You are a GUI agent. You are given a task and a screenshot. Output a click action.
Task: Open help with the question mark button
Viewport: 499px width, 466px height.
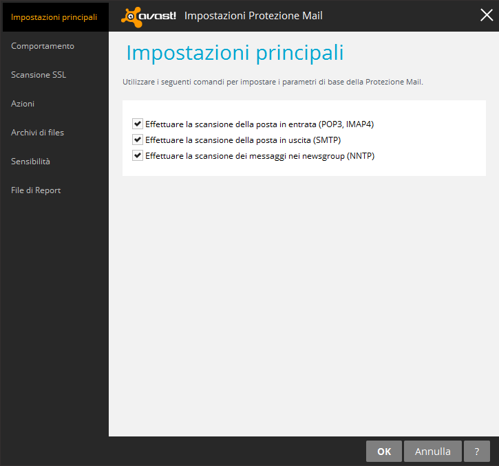coord(477,451)
